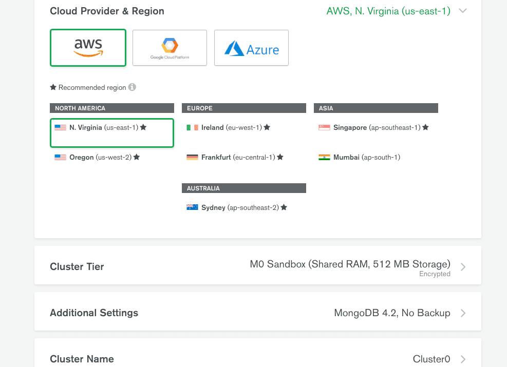Click the Mumbai (ap-south-1) region name
507x367 pixels.
[366, 157]
